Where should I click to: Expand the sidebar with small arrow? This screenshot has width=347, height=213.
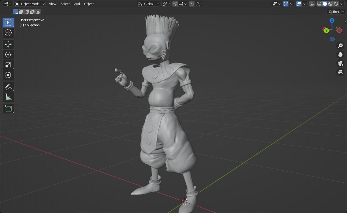(x=346, y=22)
